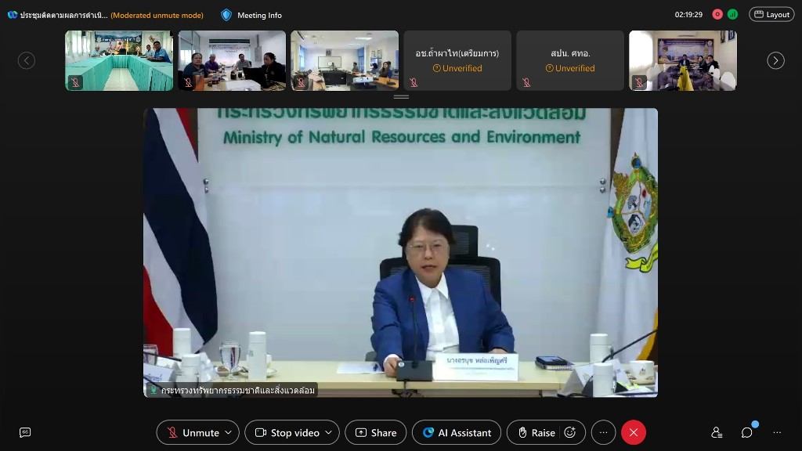802x451 pixels.
Task: Open the green network statistics indicator
Action: pyautogui.click(x=732, y=14)
